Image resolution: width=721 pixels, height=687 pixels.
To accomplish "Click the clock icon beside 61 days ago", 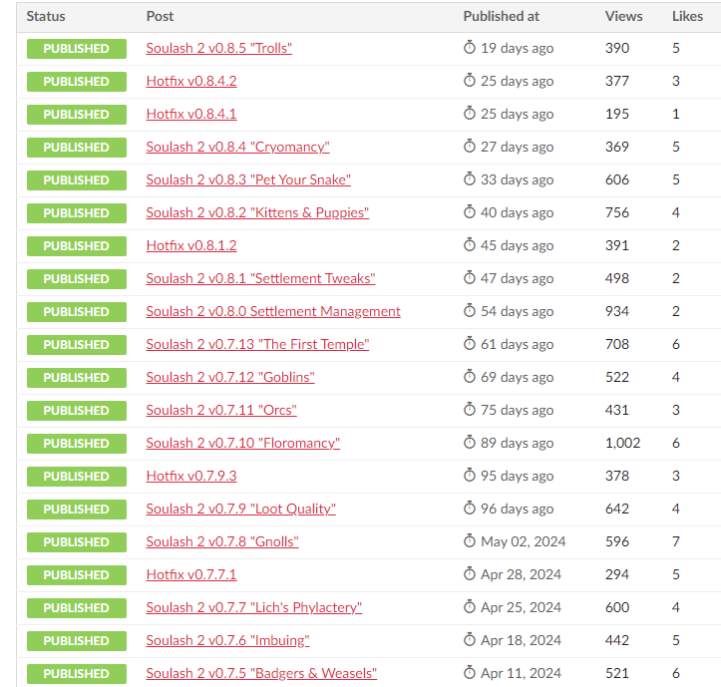I will pyautogui.click(x=470, y=343).
